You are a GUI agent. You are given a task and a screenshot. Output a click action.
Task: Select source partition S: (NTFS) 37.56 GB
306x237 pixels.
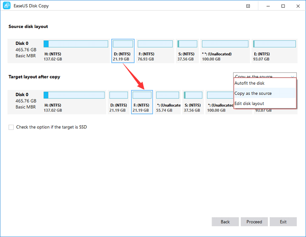click(187, 50)
